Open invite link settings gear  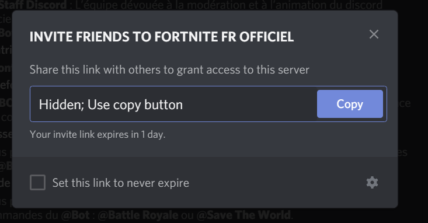[x=372, y=182]
